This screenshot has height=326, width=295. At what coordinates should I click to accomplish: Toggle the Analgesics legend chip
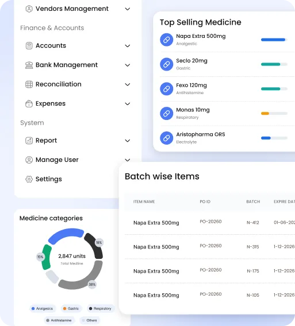[x=42, y=309]
